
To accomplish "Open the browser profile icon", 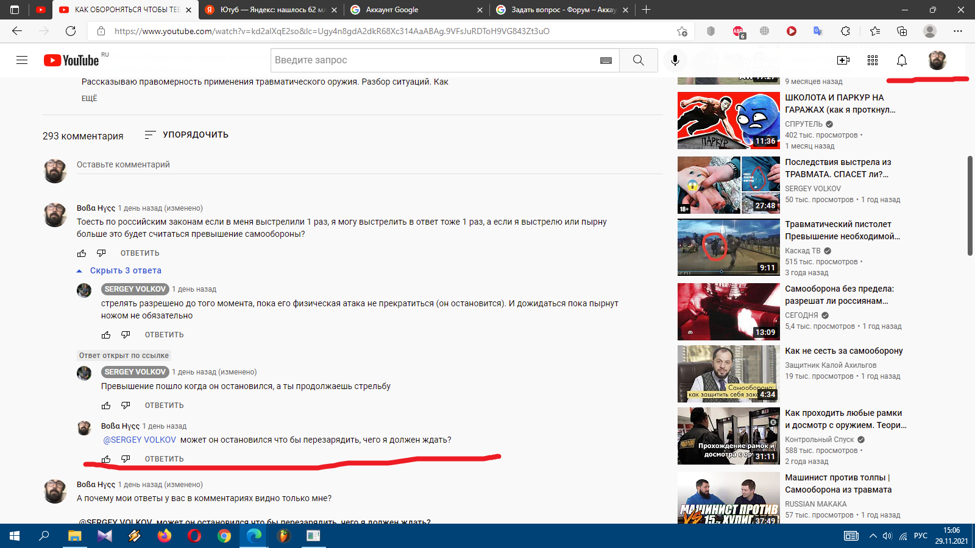I will tap(930, 31).
